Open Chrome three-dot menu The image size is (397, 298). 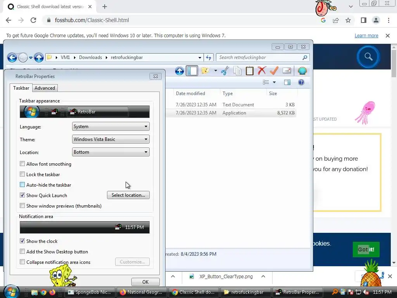coord(388,20)
